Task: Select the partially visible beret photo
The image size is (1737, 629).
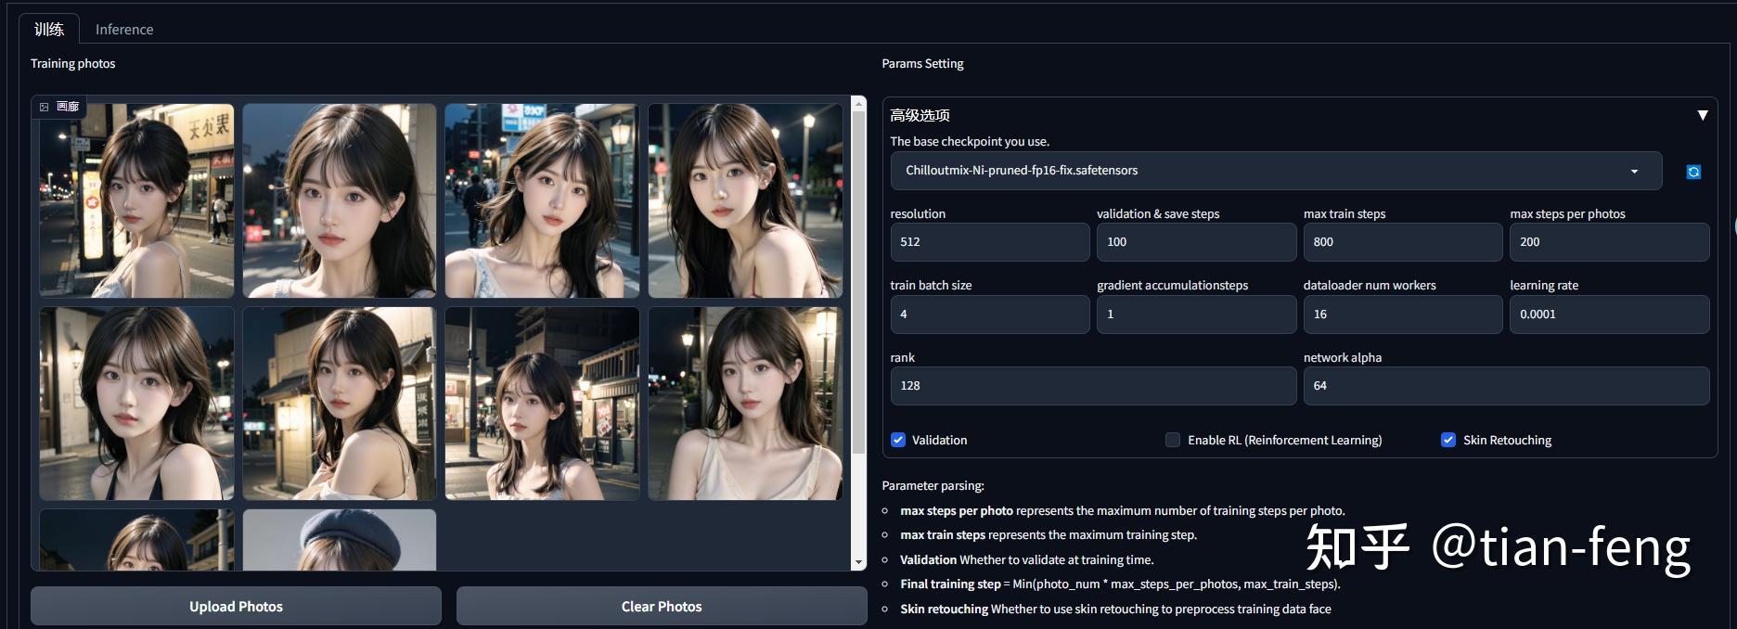Action: point(340,539)
